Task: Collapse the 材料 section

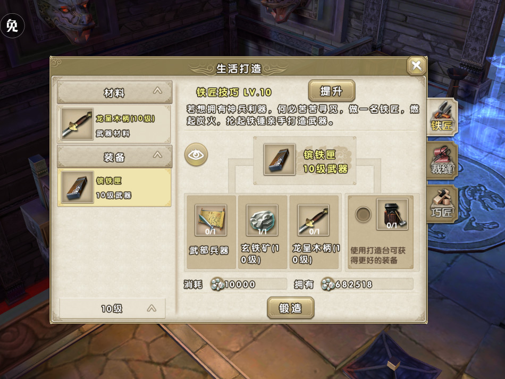Action: coord(115,92)
